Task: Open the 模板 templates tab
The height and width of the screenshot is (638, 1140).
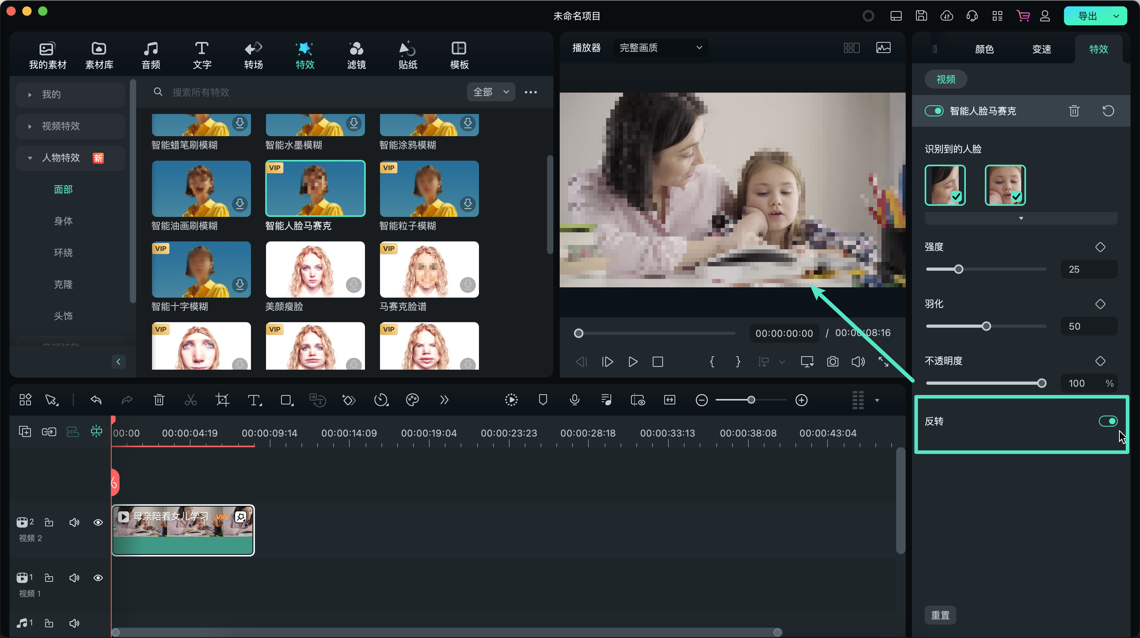Action: click(459, 55)
